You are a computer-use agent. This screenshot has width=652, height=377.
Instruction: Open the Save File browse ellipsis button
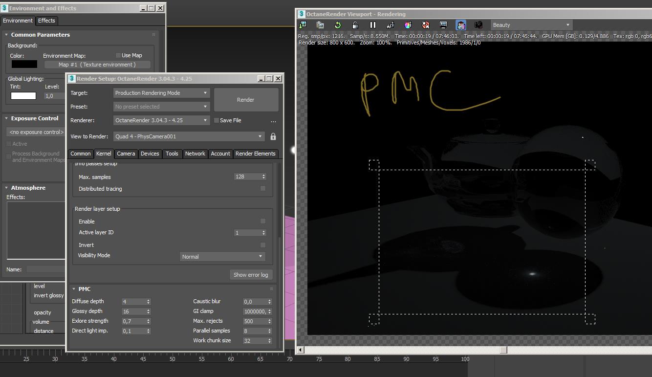tap(273, 121)
